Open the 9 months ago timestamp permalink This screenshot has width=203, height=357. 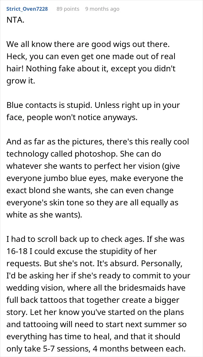coord(102,9)
